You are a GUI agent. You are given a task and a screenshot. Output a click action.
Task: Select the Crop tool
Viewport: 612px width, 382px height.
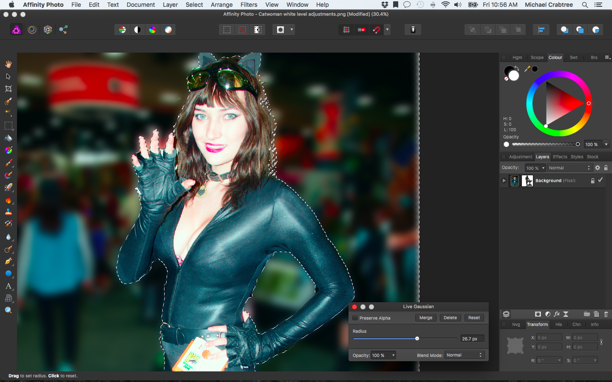pyautogui.click(x=8, y=89)
